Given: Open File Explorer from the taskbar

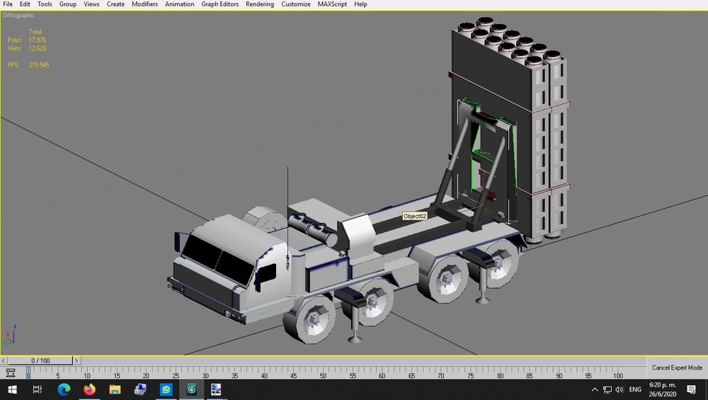Looking at the screenshot, I should coord(115,389).
